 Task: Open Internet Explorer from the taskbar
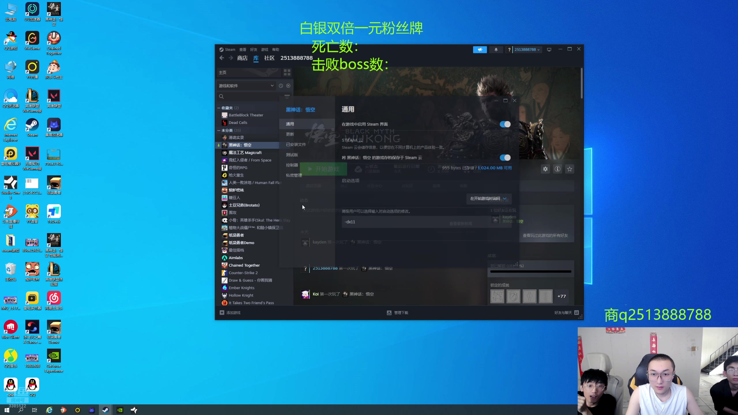[49, 410]
